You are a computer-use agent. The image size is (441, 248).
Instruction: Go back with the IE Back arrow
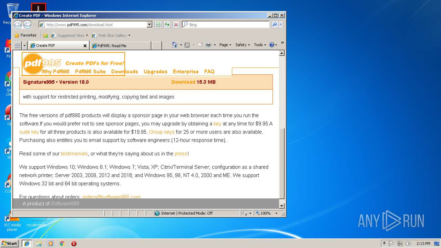click(x=18, y=24)
